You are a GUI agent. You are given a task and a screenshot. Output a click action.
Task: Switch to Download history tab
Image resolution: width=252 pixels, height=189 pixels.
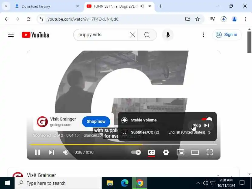coord(47,6)
